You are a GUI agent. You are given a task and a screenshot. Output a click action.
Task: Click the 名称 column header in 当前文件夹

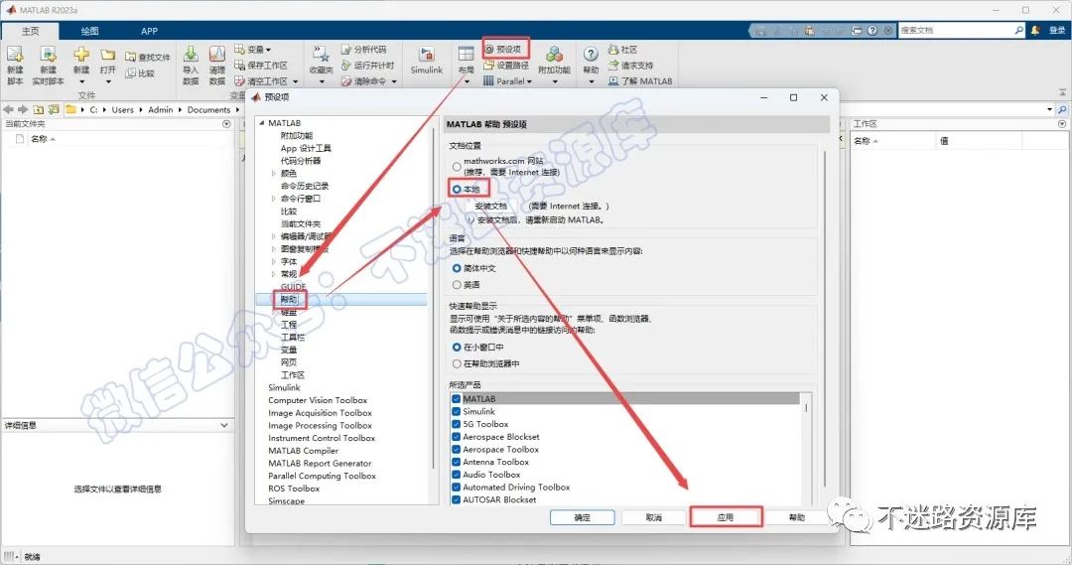(39, 139)
